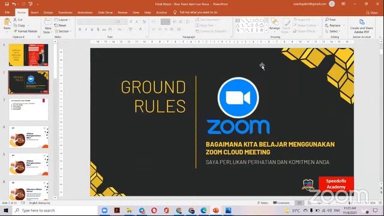
Task: Apply Underline formatting
Action: click(x=92, y=29)
